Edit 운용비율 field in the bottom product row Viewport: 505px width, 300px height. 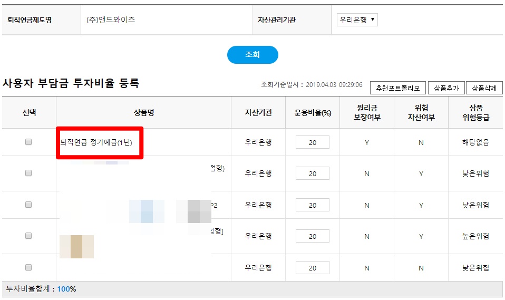point(313,268)
